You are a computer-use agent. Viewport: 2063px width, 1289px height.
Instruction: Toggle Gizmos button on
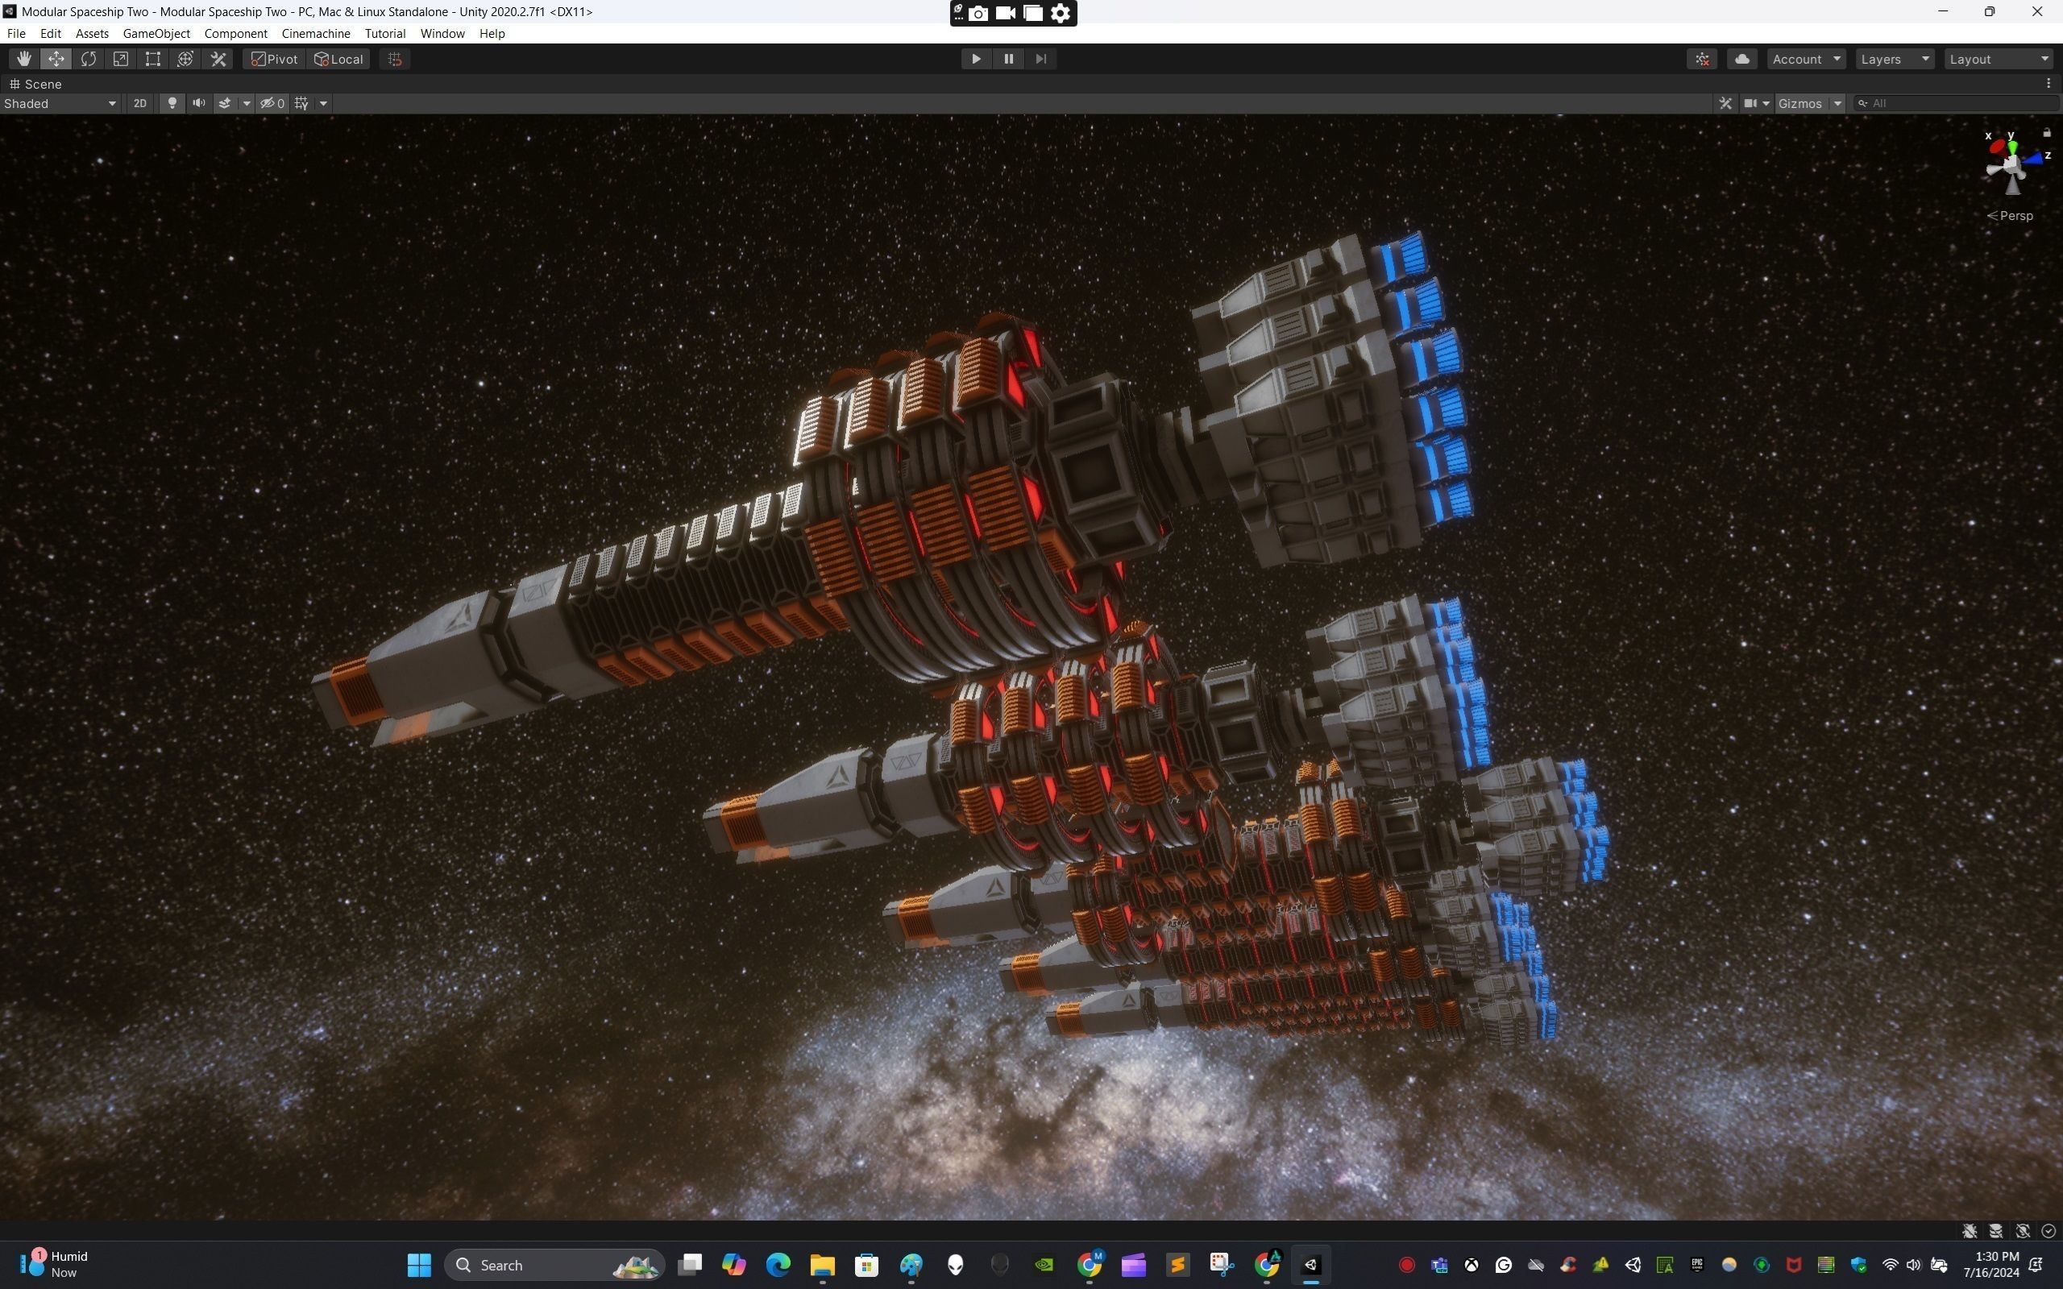pos(1800,103)
